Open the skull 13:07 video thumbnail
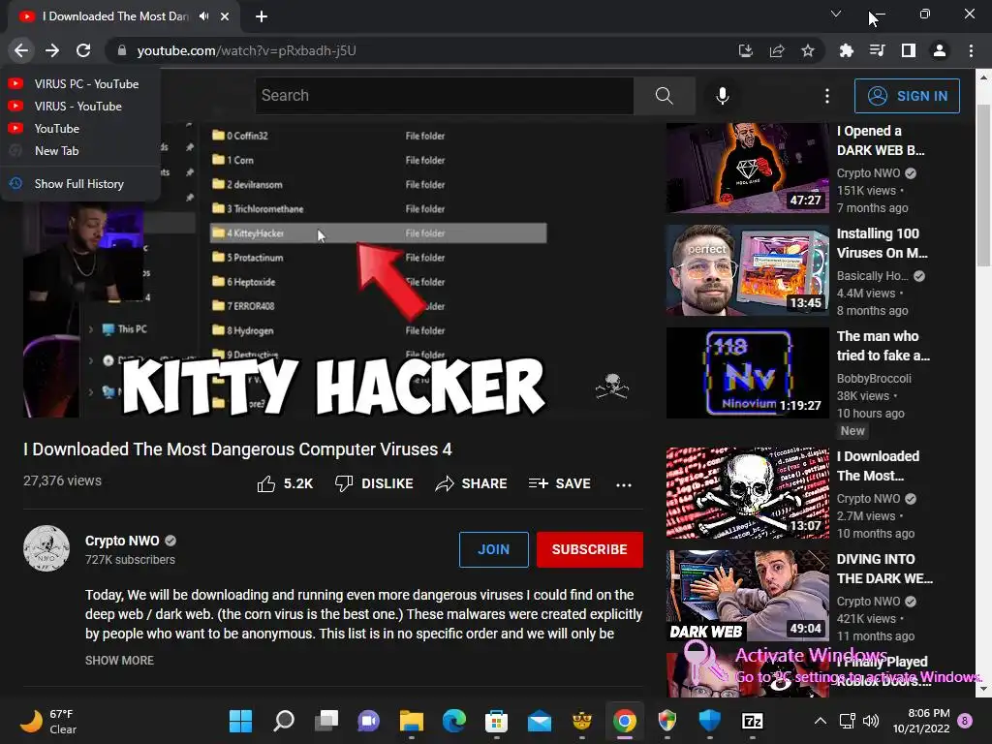The height and width of the screenshot is (744, 992). pyautogui.click(x=747, y=493)
